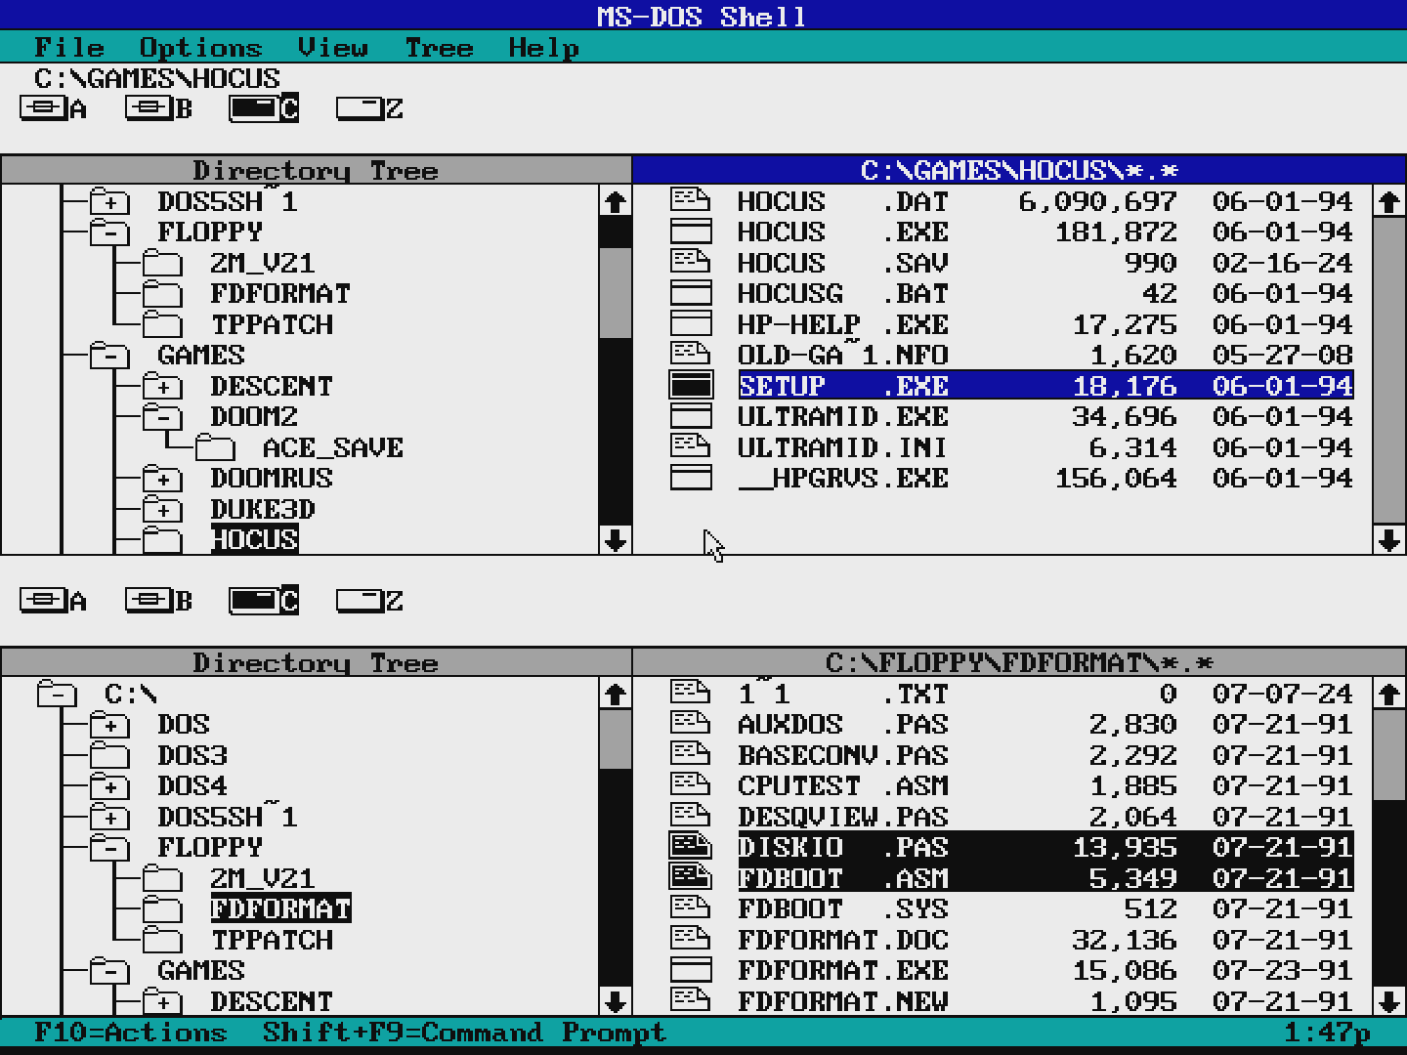Click the __HPGRVS.EXE program icon
The width and height of the screenshot is (1407, 1055).
[x=691, y=478]
